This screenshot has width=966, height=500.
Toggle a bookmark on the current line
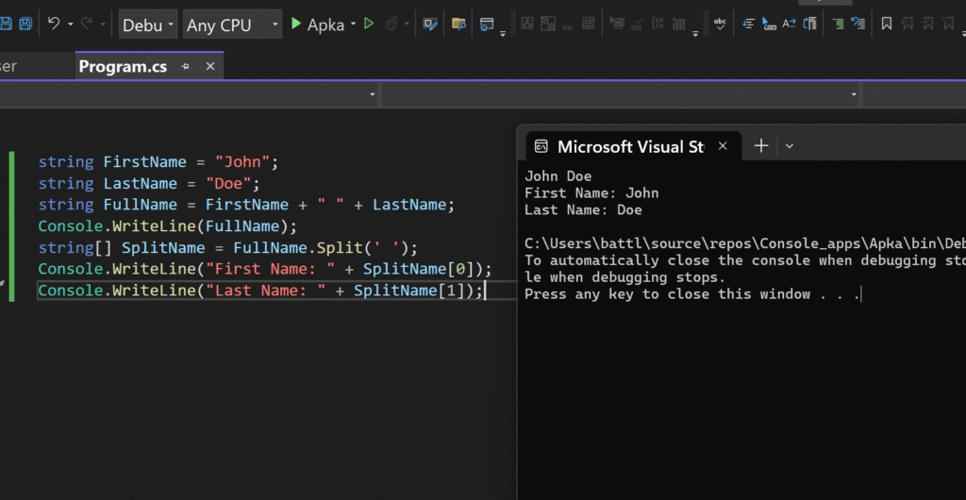(887, 25)
